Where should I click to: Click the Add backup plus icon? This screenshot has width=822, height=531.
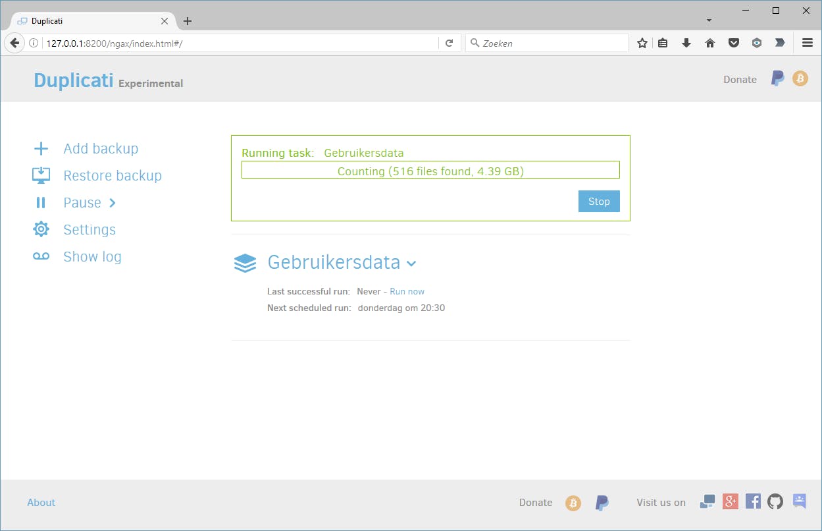[41, 149]
